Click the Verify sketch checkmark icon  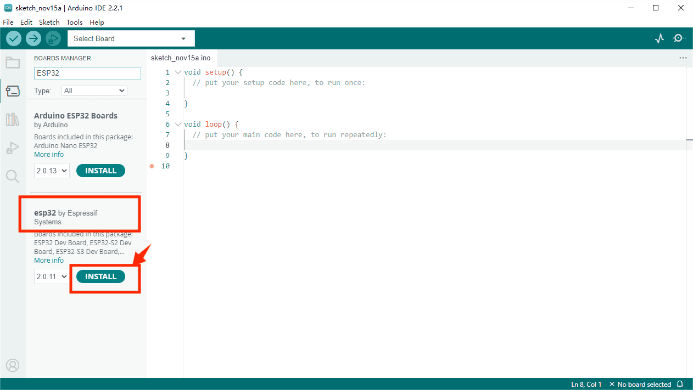(x=14, y=38)
